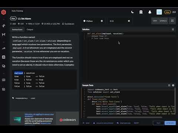The image size is (178, 133).
Task: Click the tag icon beside FUNDAMENTALS
Action: coord(13,98)
